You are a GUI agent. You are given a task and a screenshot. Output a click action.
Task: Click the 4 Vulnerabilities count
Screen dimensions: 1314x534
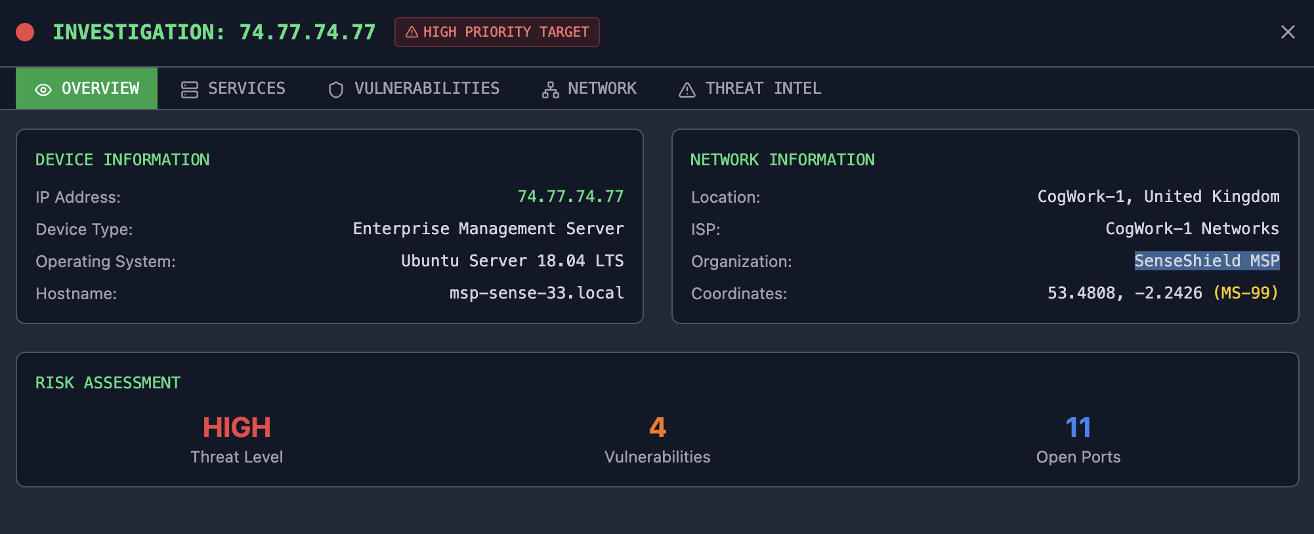point(657,428)
